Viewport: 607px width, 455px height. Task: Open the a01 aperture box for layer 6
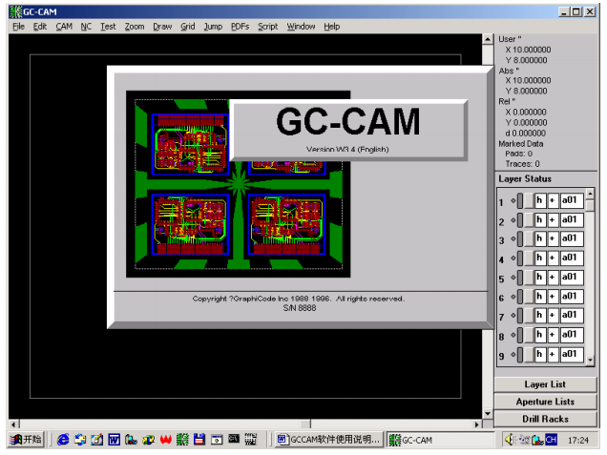pos(572,297)
